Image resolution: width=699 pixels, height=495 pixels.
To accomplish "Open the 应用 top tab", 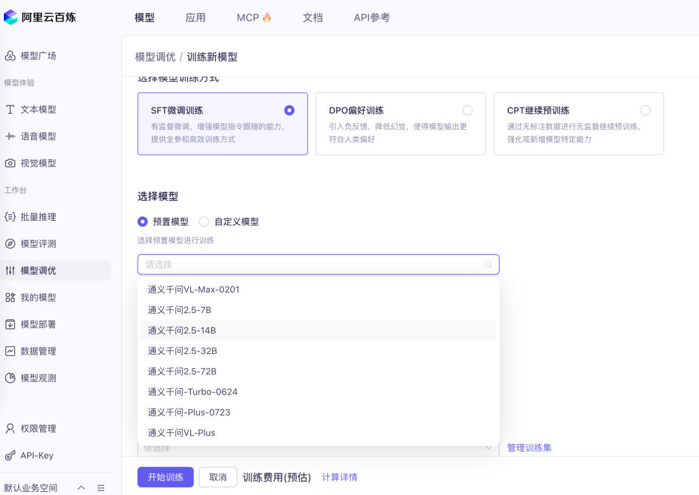I will click(x=195, y=17).
